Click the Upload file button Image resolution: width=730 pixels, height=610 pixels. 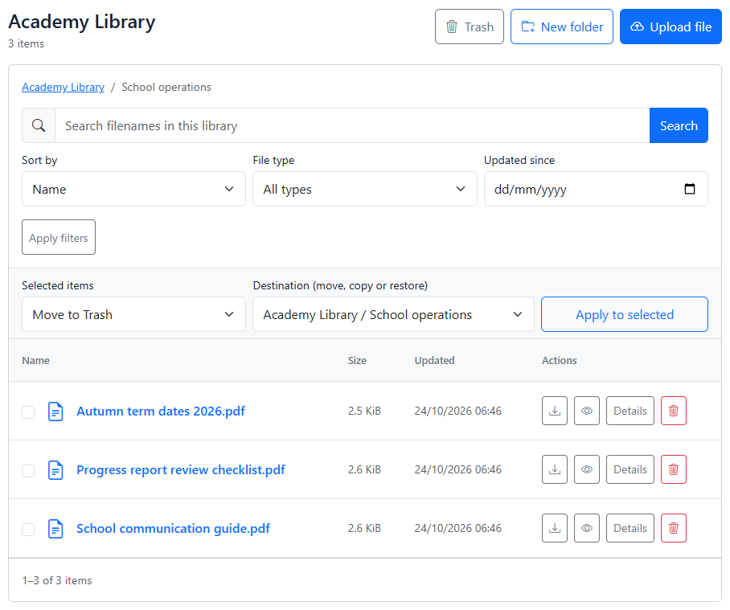pyautogui.click(x=671, y=27)
